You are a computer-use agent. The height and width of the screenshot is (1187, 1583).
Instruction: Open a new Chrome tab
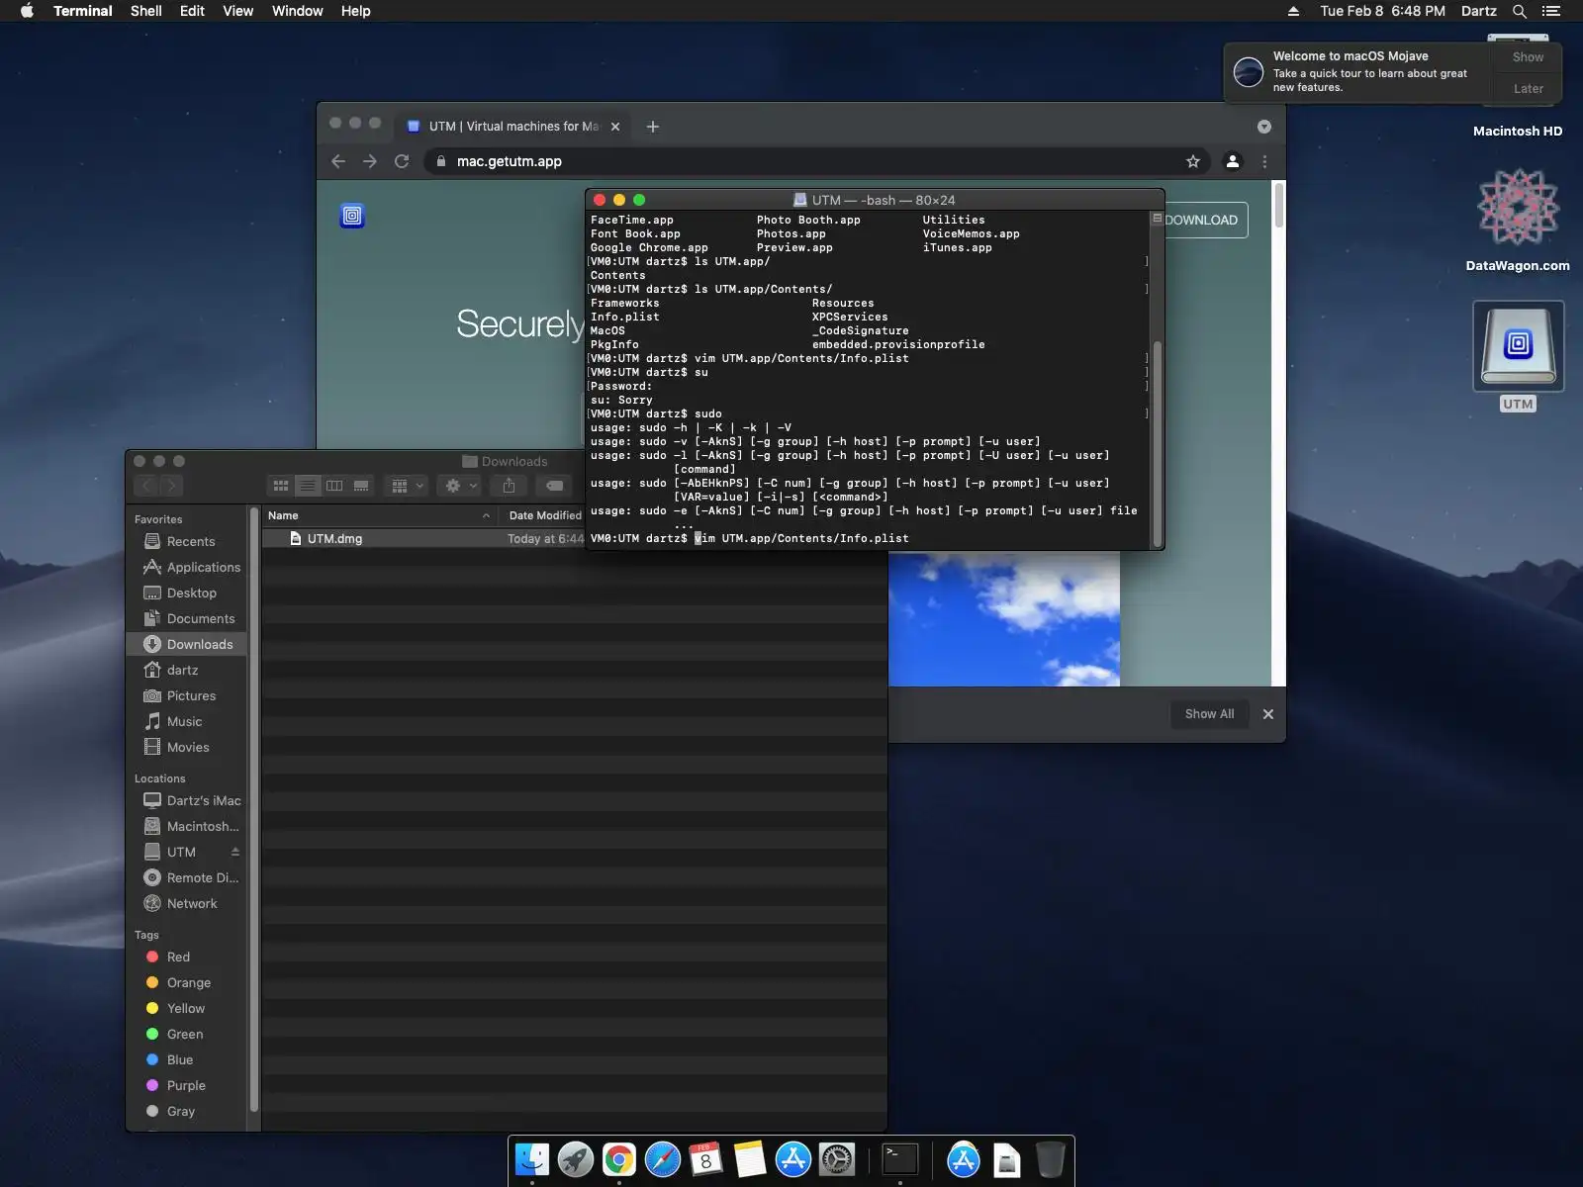[x=653, y=127]
